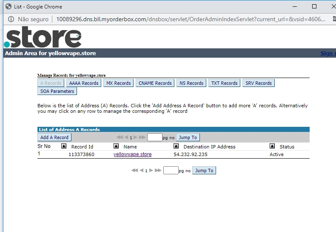Open the AAAA Records tab
This screenshot has width=336, height=232.
click(x=84, y=83)
